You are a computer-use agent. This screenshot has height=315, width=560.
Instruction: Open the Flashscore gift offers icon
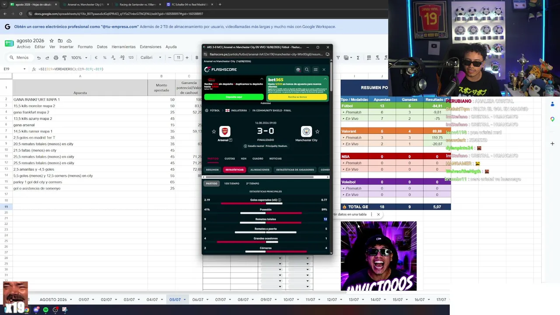coord(298,70)
